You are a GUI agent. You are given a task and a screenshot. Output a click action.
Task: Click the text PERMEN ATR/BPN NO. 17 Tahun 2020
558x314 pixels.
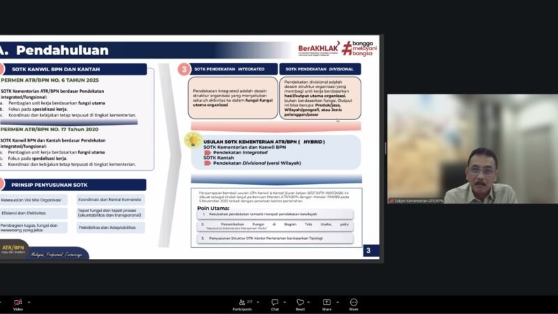(x=50, y=130)
